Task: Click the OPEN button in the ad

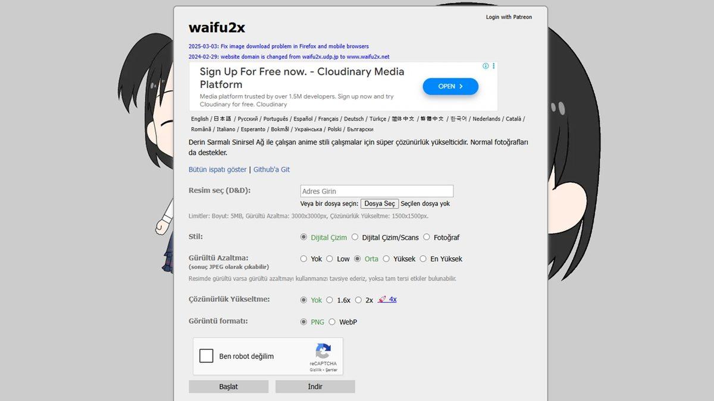Action: pyautogui.click(x=450, y=86)
